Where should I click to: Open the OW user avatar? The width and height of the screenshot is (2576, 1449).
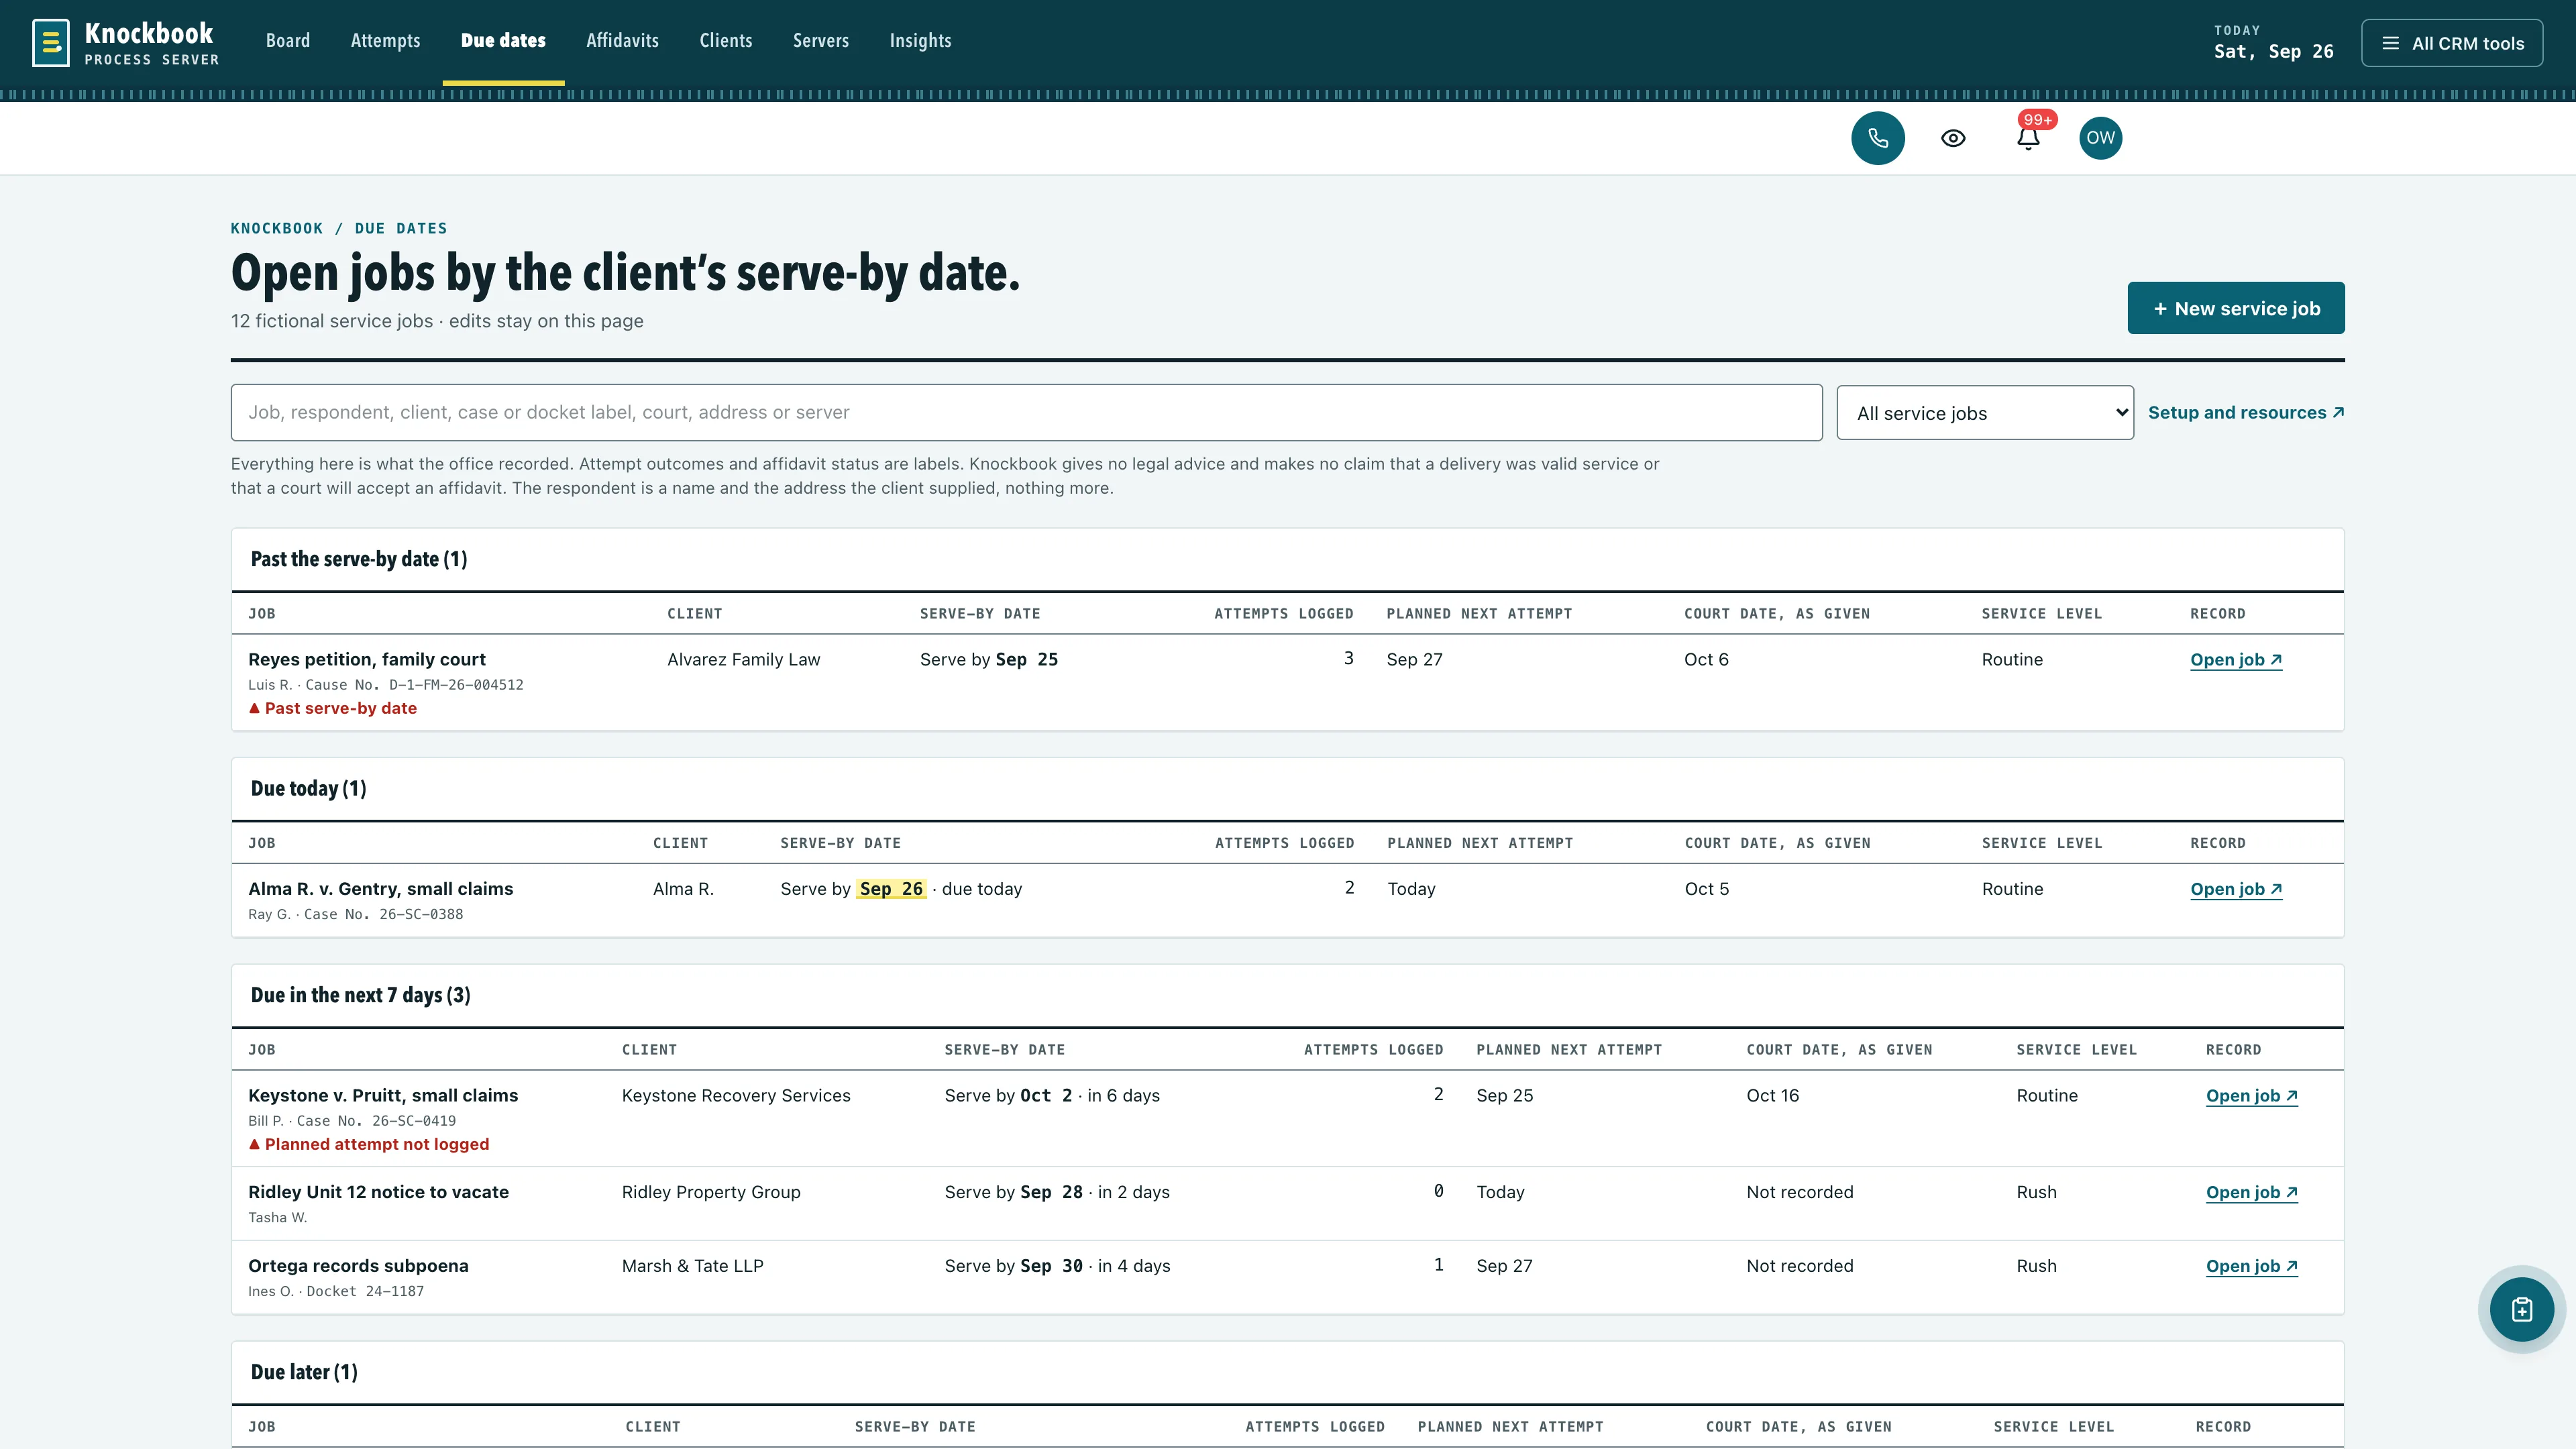[2100, 138]
